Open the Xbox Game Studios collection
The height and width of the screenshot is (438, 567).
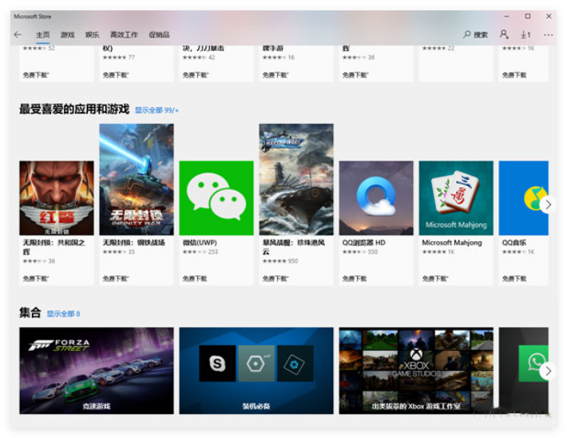416,371
